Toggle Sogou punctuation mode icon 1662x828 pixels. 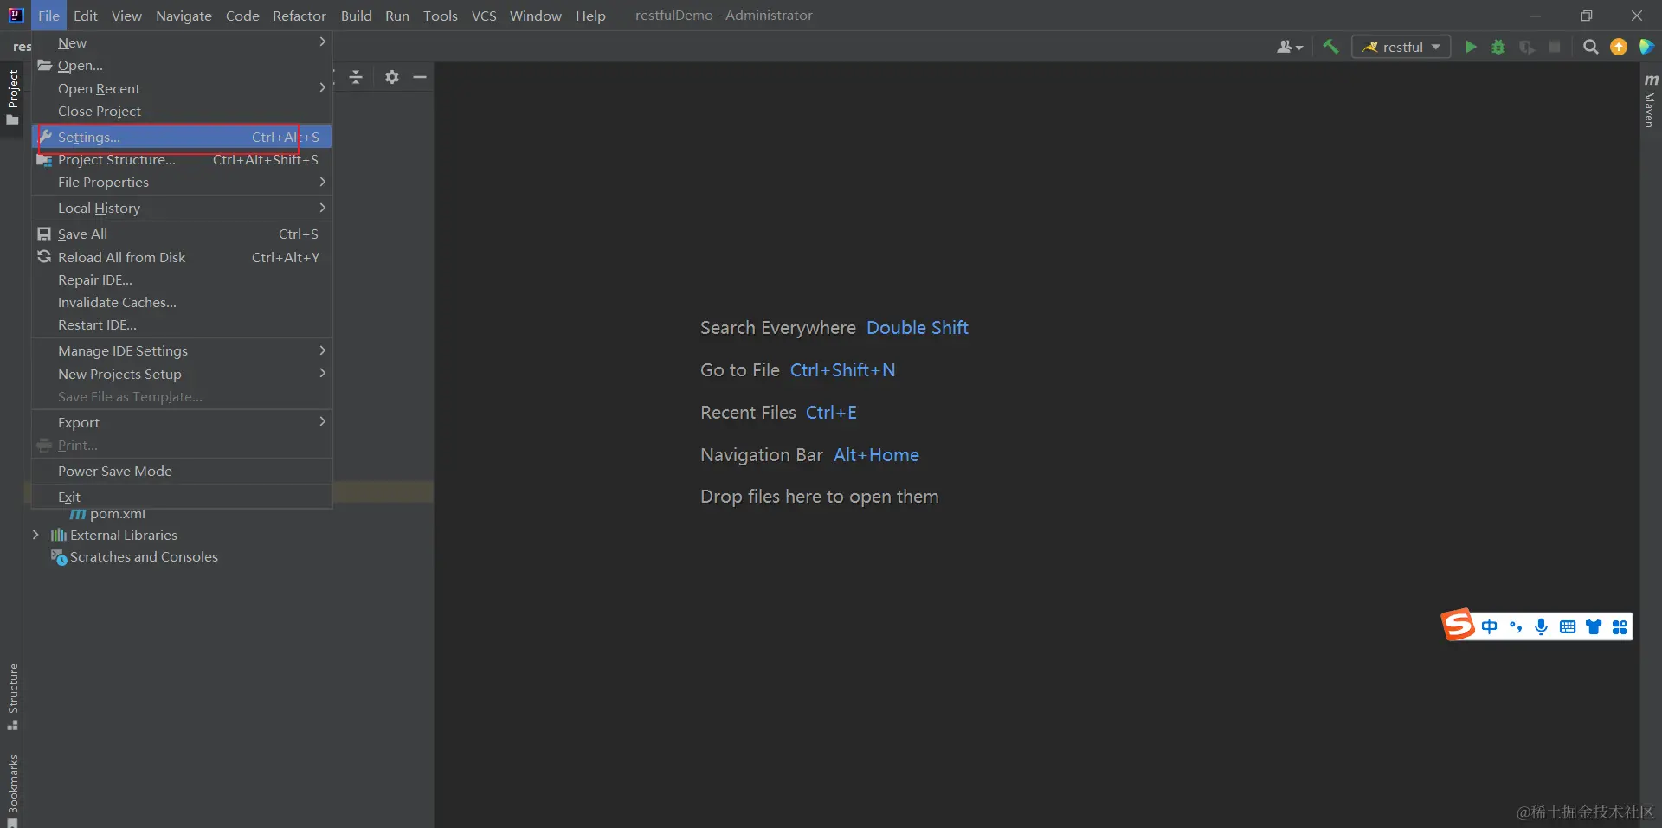click(1516, 626)
